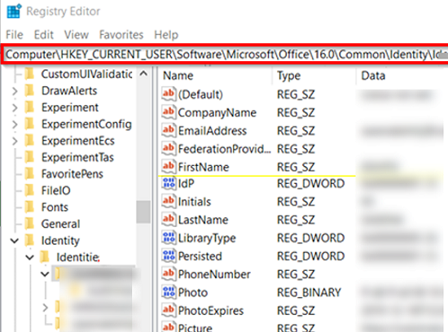Expand the ExperimentEcs key

[x=15, y=141]
